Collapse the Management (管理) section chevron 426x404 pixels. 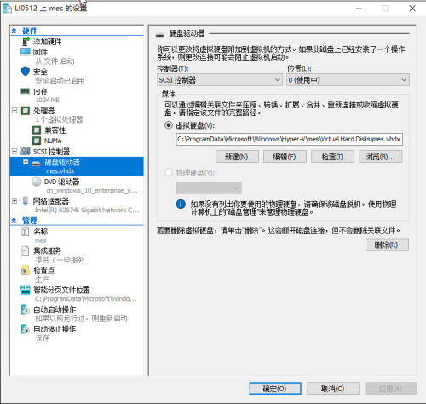14,221
